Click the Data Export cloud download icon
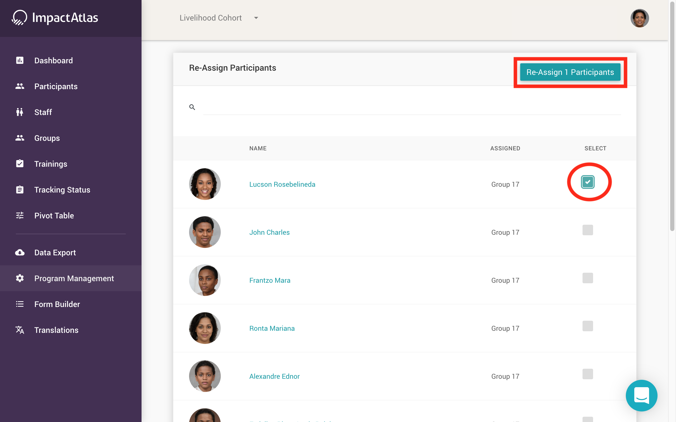Screen dimensions: 676x422 (x=20, y=253)
